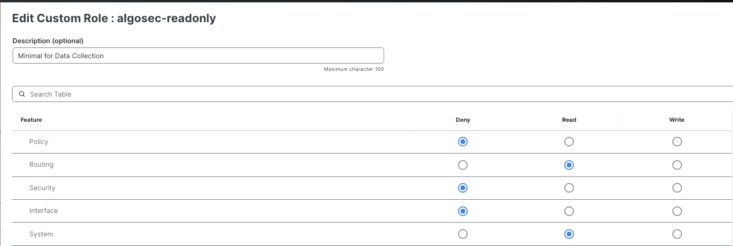Allow Write on Interface feature

(x=677, y=211)
